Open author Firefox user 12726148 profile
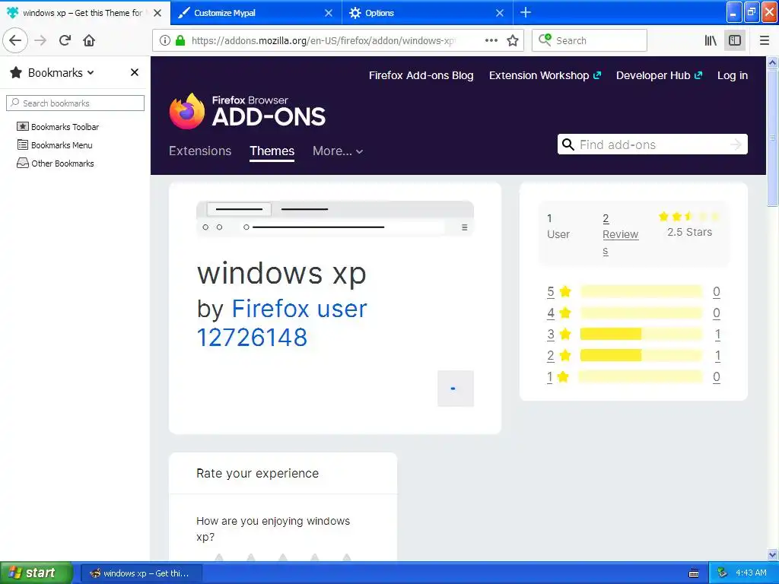779x584 pixels. (281, 322)
